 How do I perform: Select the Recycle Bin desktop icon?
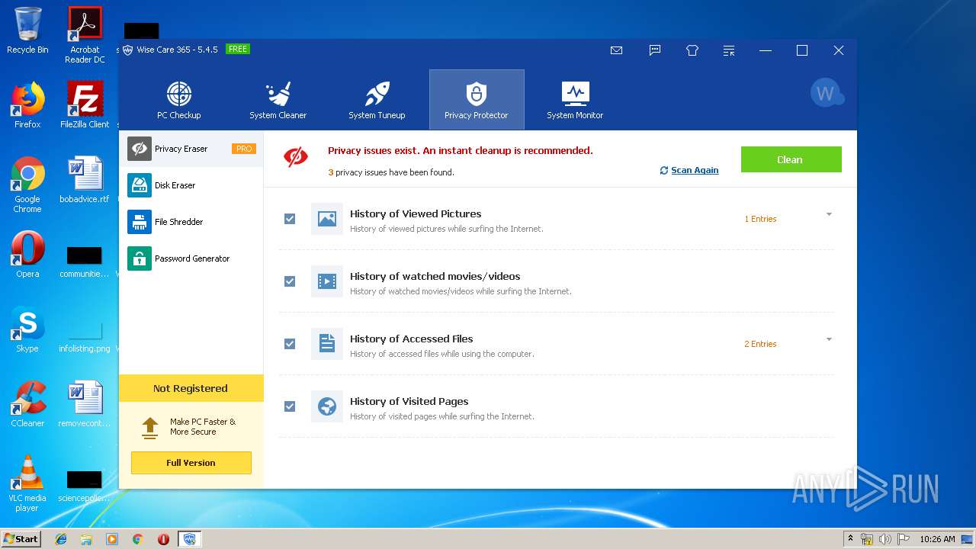[27, 30]
